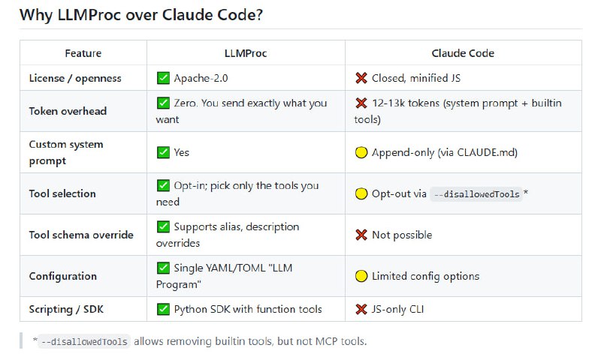601x363 pixels.
Task: Click the "Claude Code" column header
Action: point(463,53)
